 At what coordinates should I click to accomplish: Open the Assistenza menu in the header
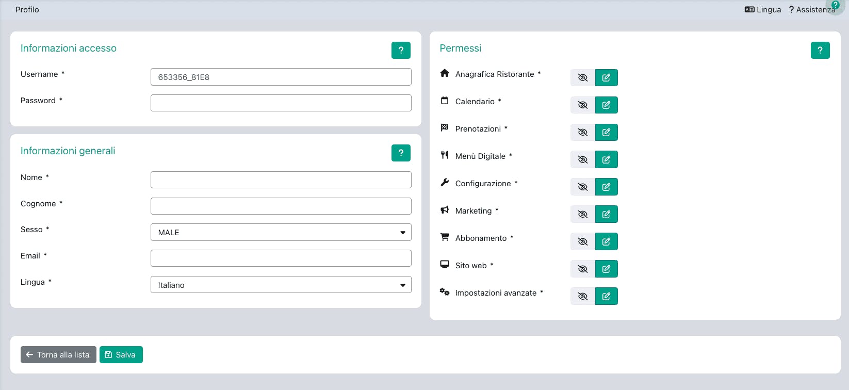tap(811, 10)
